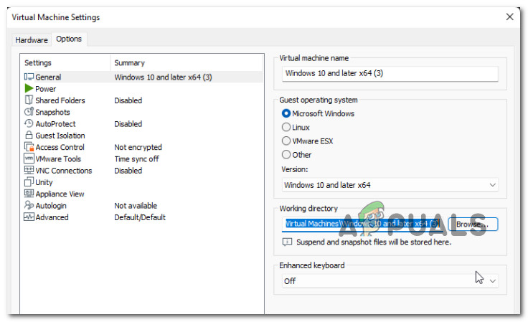Click the VMware Tools vm icon
The height and width of the screenshot is (322, 528).
(x=29, y=158)
